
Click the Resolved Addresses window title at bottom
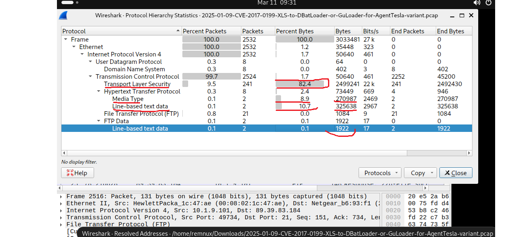pyautogui.click(x=288, y=233)
